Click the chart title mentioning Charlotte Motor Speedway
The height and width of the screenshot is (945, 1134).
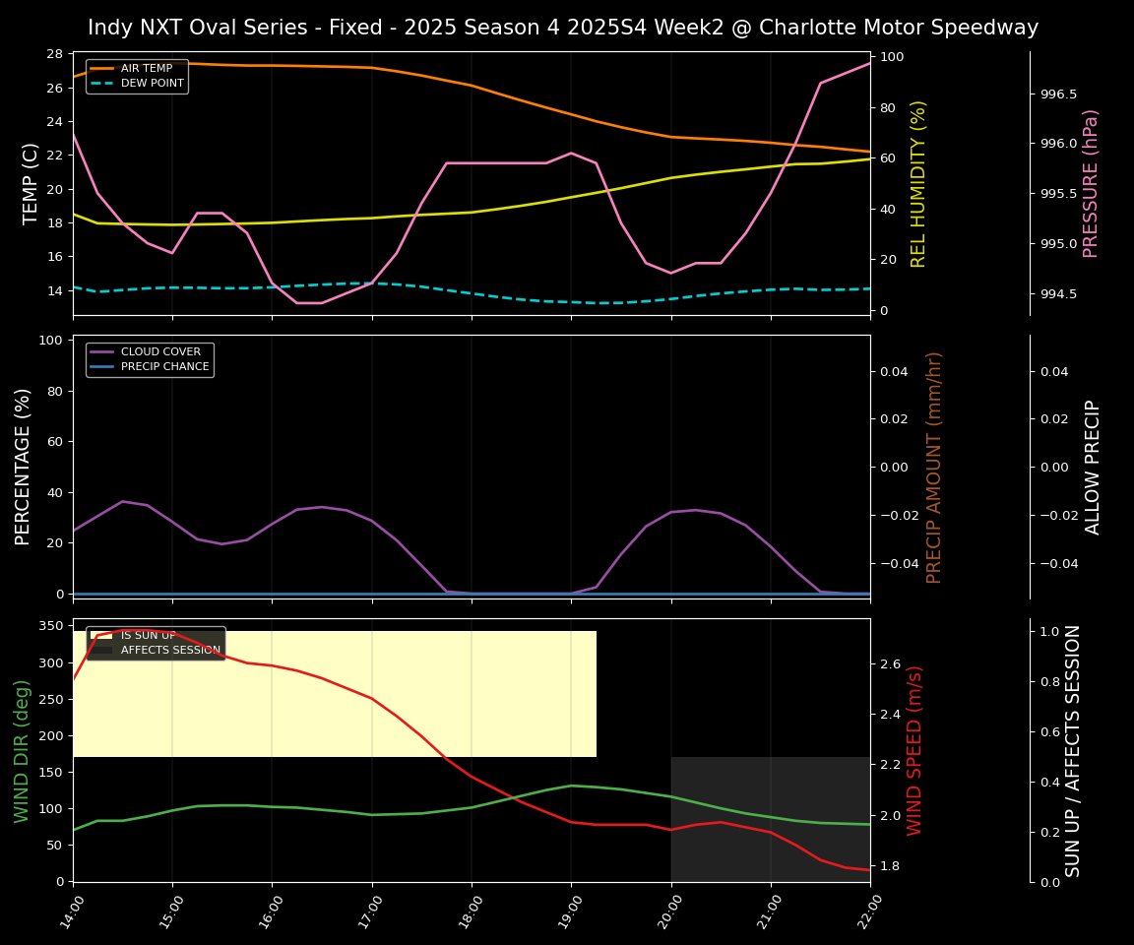tap(563, 28)
